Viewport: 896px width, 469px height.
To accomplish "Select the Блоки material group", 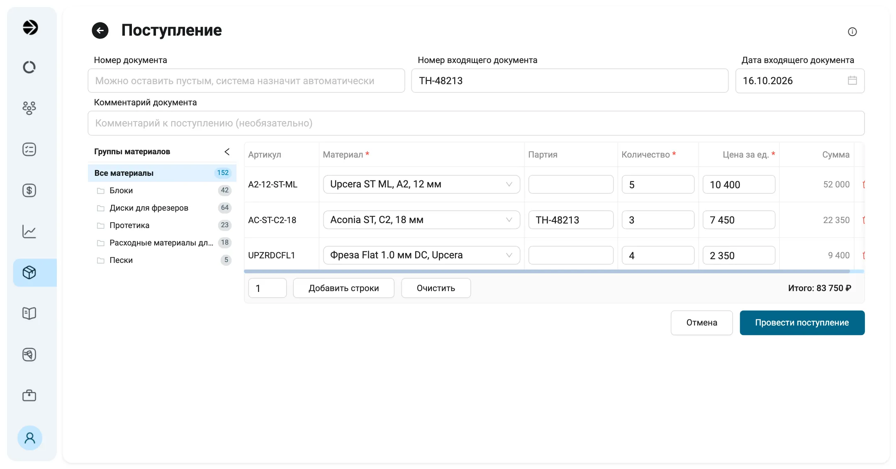I will [162, 190].
